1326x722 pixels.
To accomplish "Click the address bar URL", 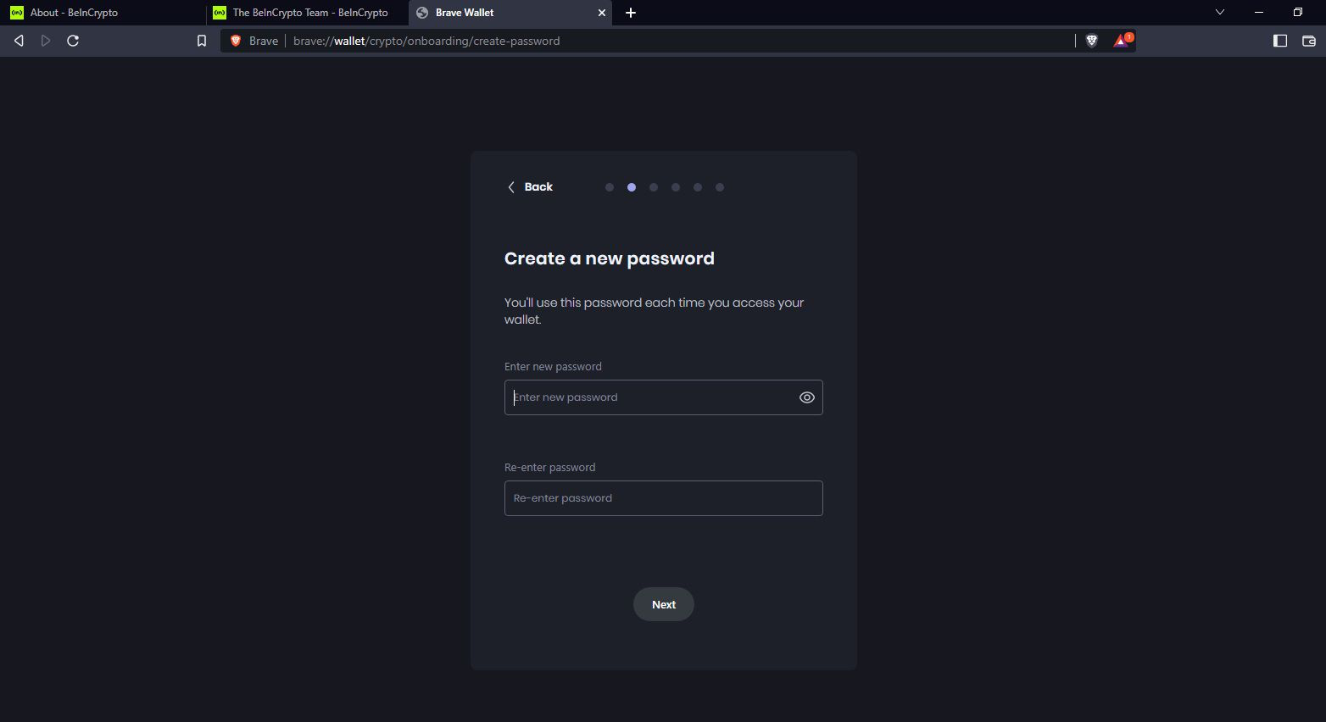I will click(426, 41).
